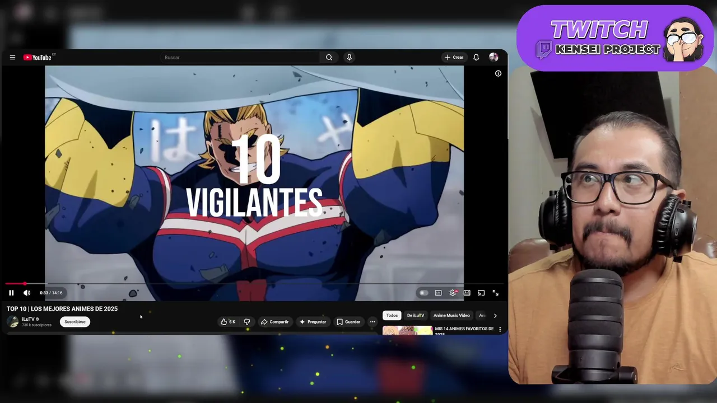Image resolution: width=717 pixels, height=403 pixels.
Task: Toggle subtitles closed captions button
Action: pyautogui.click(x=438, y=293)
